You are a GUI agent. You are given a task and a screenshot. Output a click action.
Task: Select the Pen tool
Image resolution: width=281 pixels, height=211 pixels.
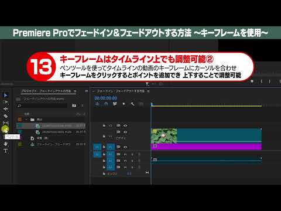point(5,129)
